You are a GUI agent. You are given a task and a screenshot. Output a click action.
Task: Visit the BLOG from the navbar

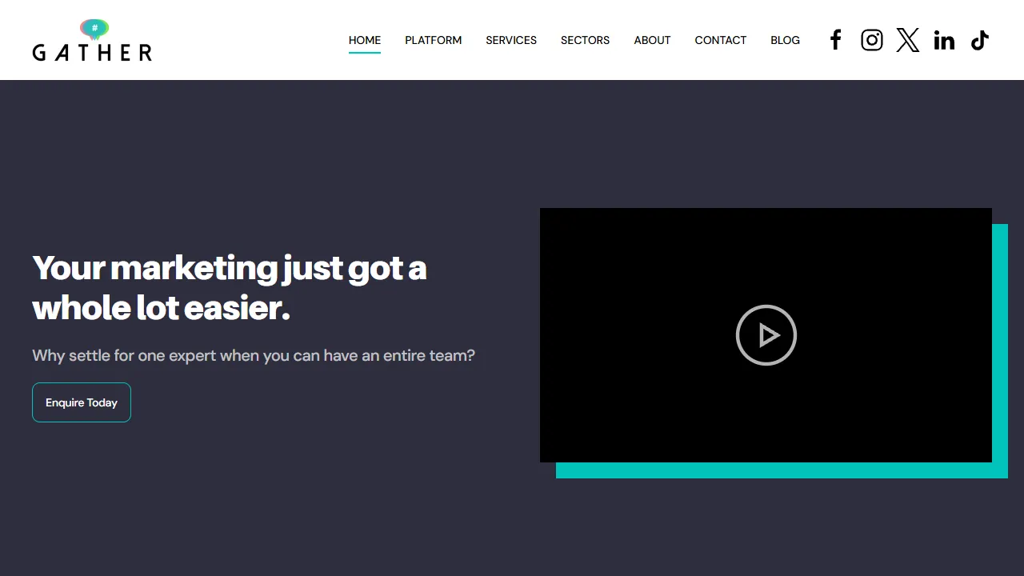click(x=785, y=40)
